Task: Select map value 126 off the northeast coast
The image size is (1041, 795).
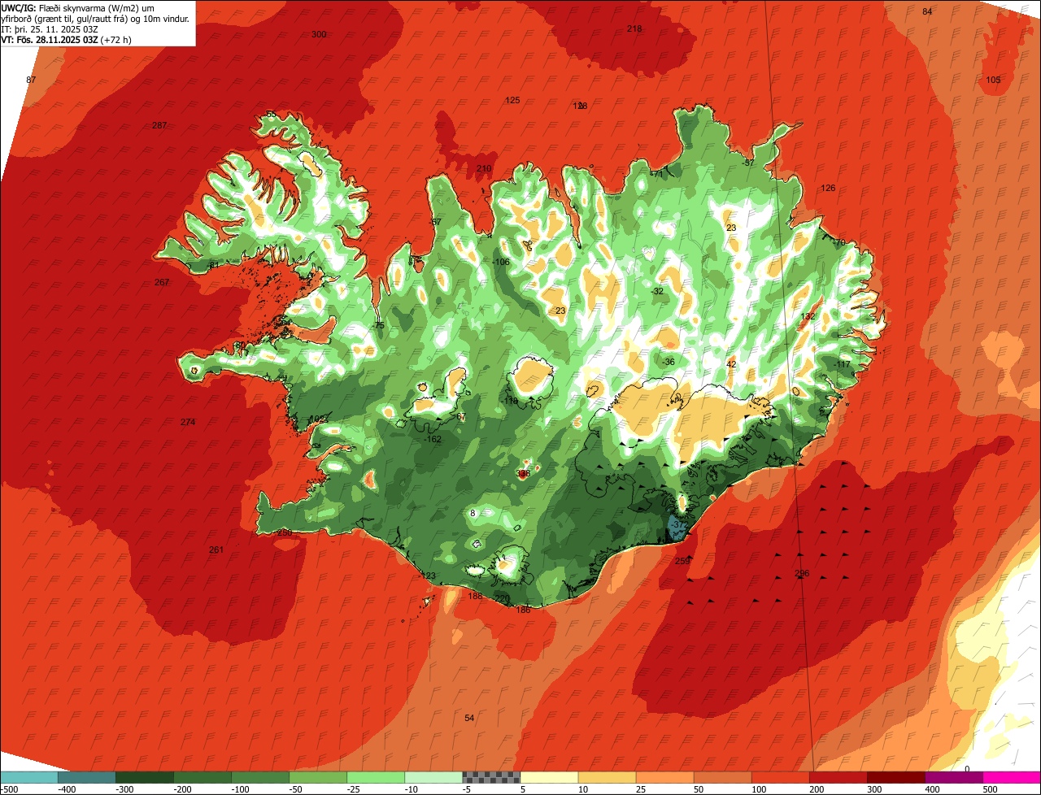Action: coord(828,188)
